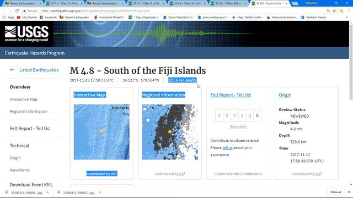353x198 pixels.
Task: Open the Origin card heading link
Action: [285, 95]
